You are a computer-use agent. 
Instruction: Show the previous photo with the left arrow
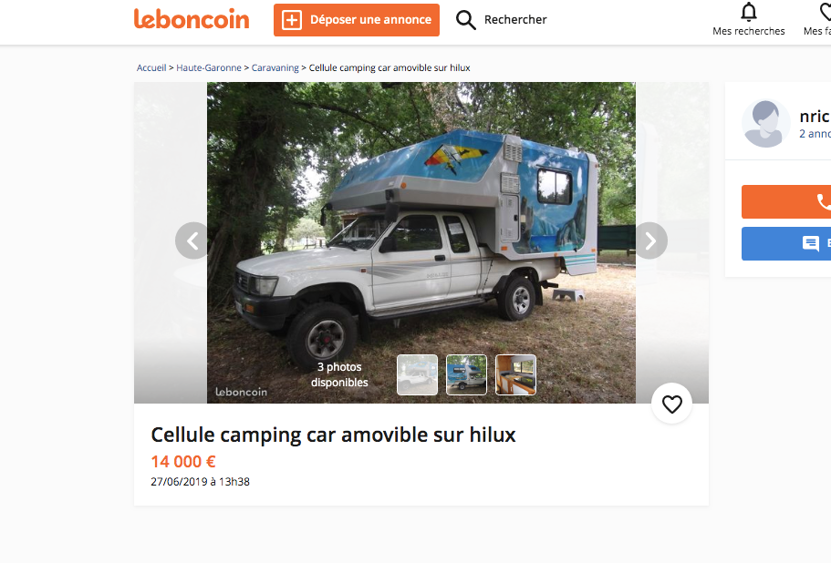pos(192,241)
